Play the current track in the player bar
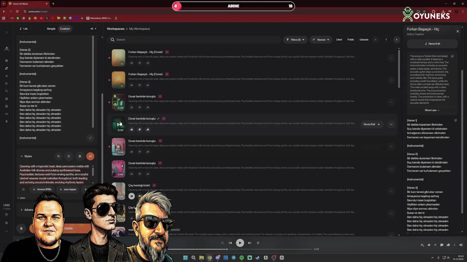 [240, 243]
